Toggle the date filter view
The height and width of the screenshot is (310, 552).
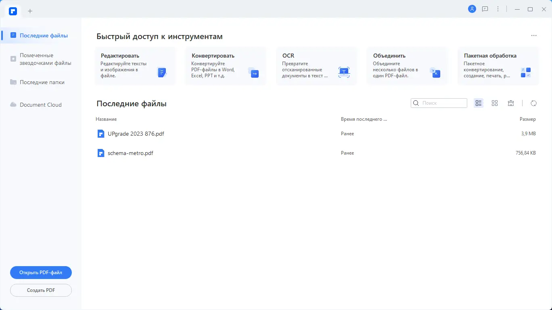click(510, 103)
